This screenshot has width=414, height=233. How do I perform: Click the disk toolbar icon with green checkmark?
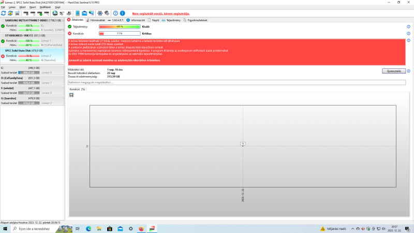[40, 13]
